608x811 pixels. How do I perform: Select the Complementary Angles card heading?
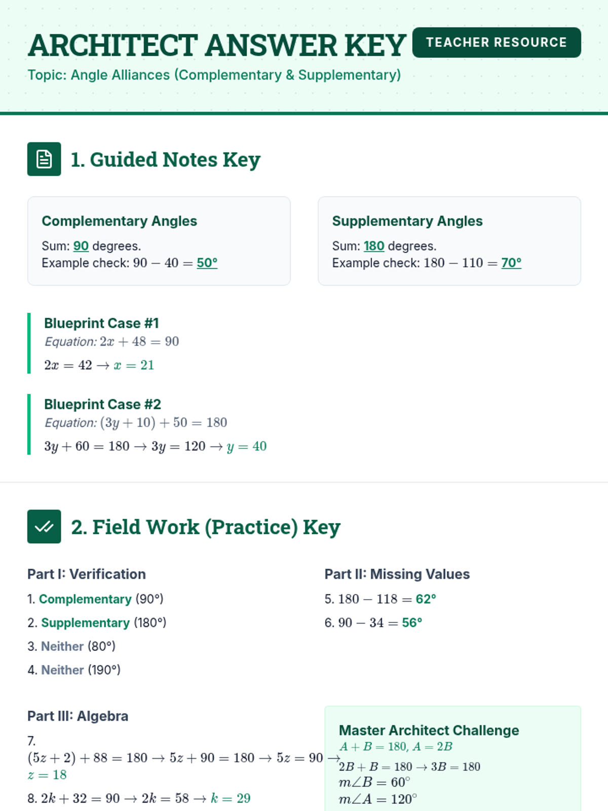click(119, 221)
